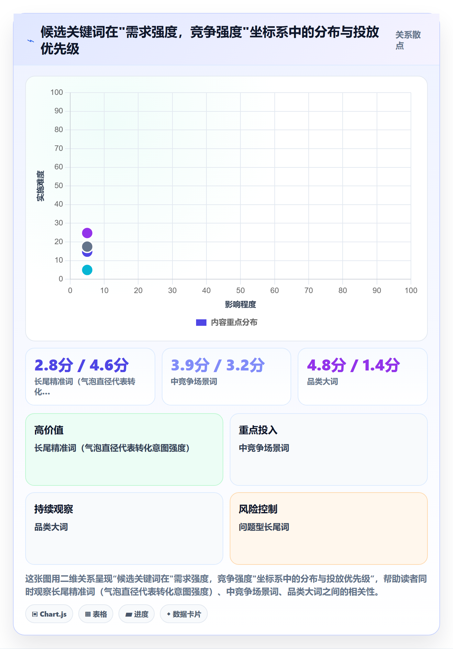Click the 高价值 card heading
The height and width of the screenshot is (649, 453).
pyautogui.click(x=49, y=430)
